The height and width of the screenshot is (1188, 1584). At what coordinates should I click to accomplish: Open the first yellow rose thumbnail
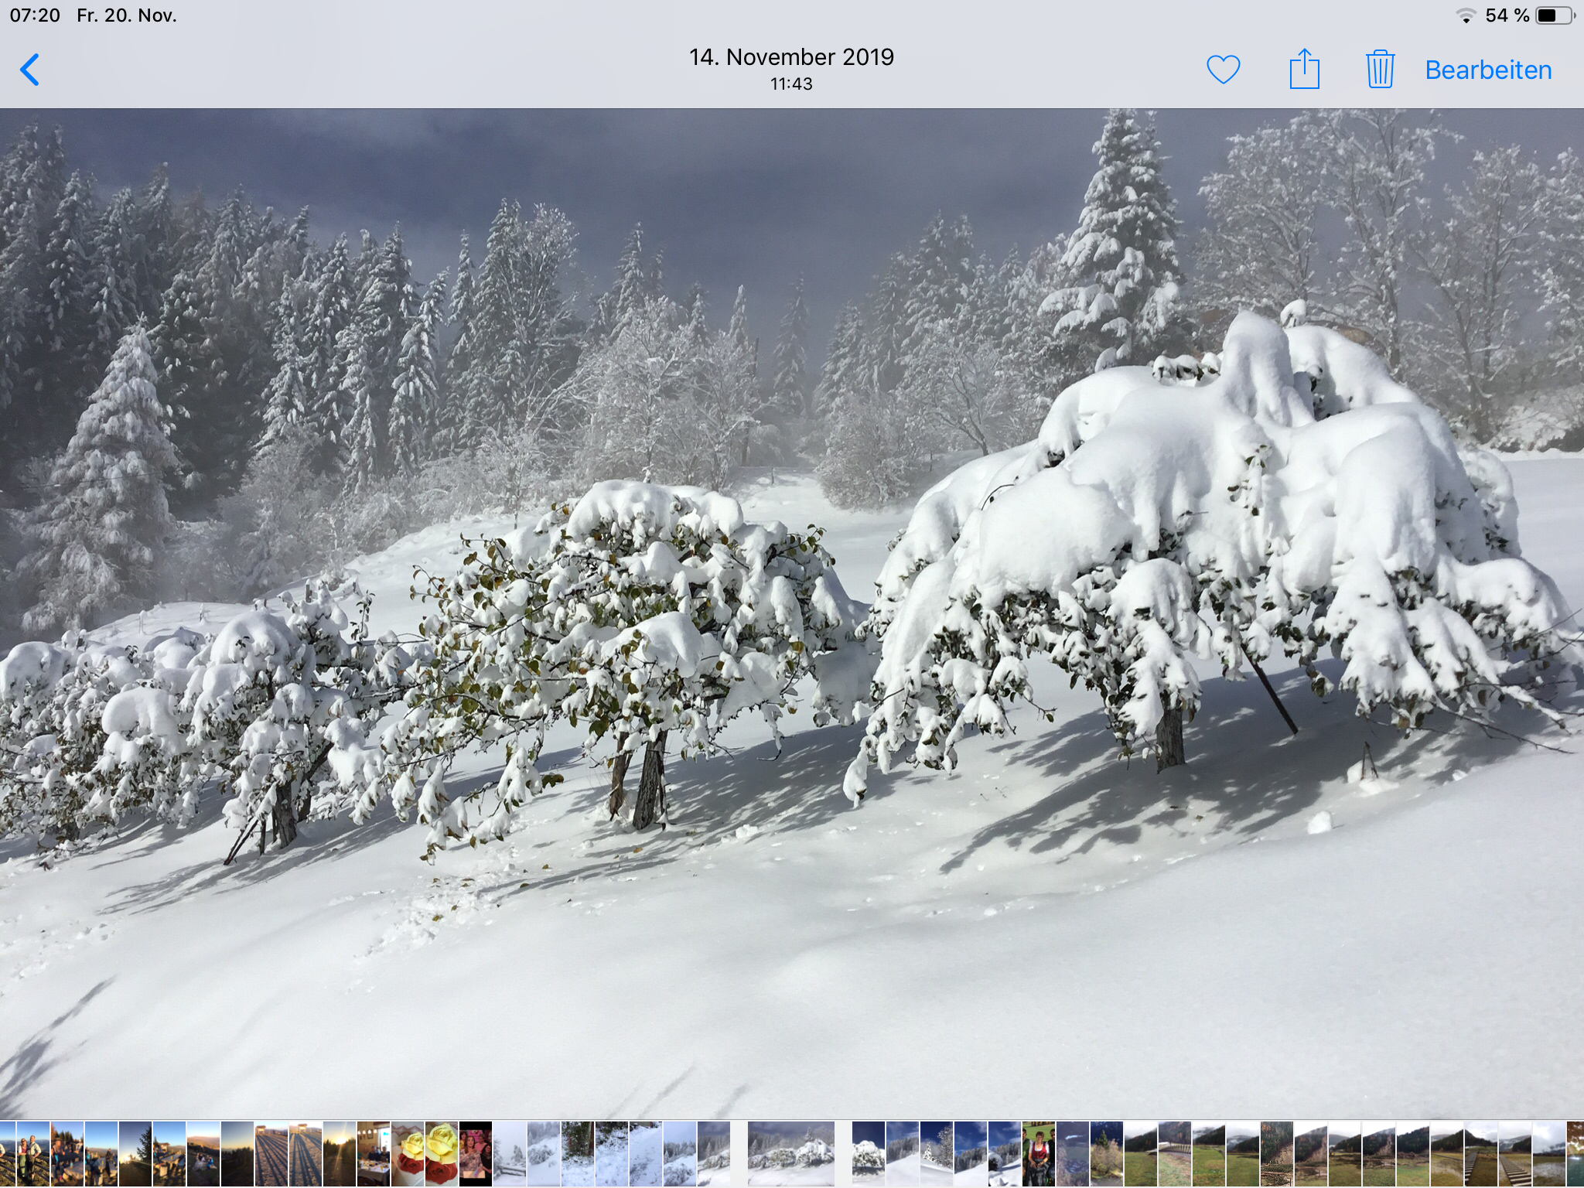click(408, 1154)
